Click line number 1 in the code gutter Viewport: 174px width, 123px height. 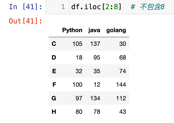[63, 7]
